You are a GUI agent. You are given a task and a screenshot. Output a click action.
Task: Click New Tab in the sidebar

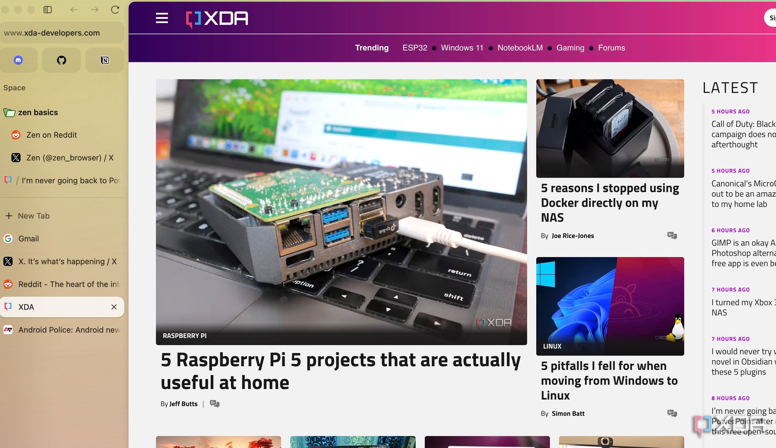pyautogui.click(x=33, y=216)
